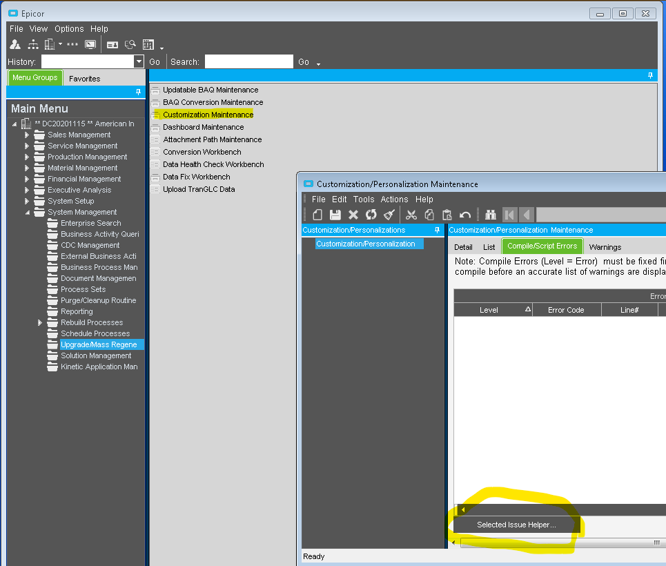The image size is (666, 566).
Task: Click the Undo arrow icon
Action: (465, 215)
